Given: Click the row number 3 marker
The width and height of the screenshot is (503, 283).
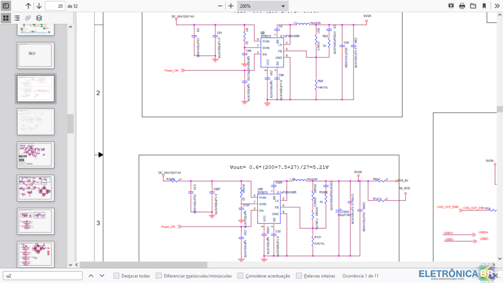Looking at the screenshot, I should [98, 223].
